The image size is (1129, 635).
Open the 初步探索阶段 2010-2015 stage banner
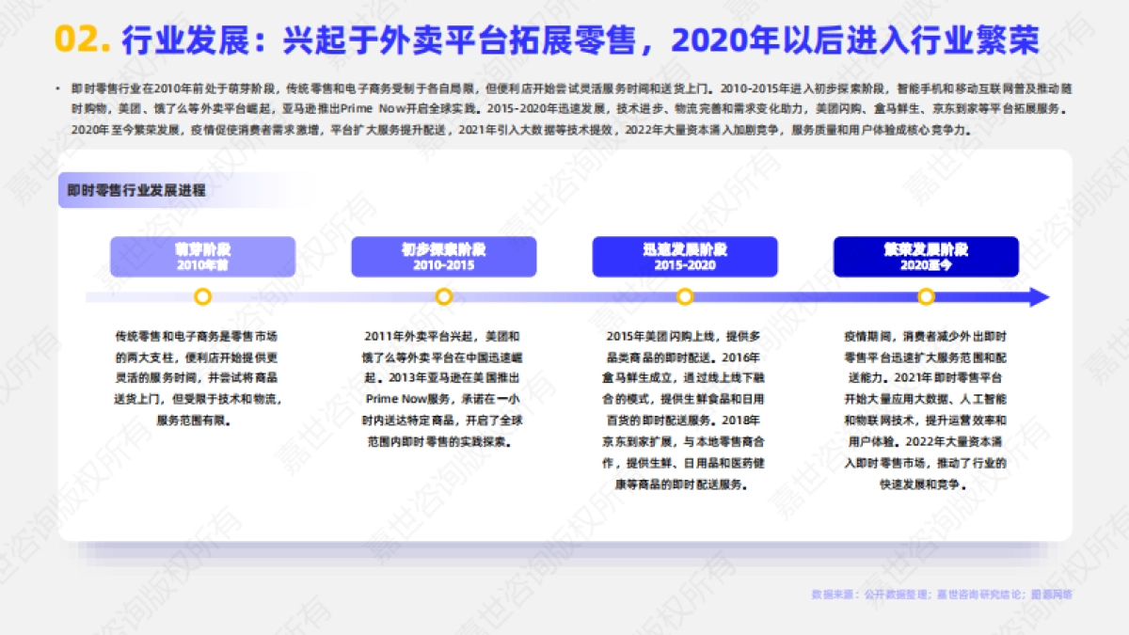(442, 256)
